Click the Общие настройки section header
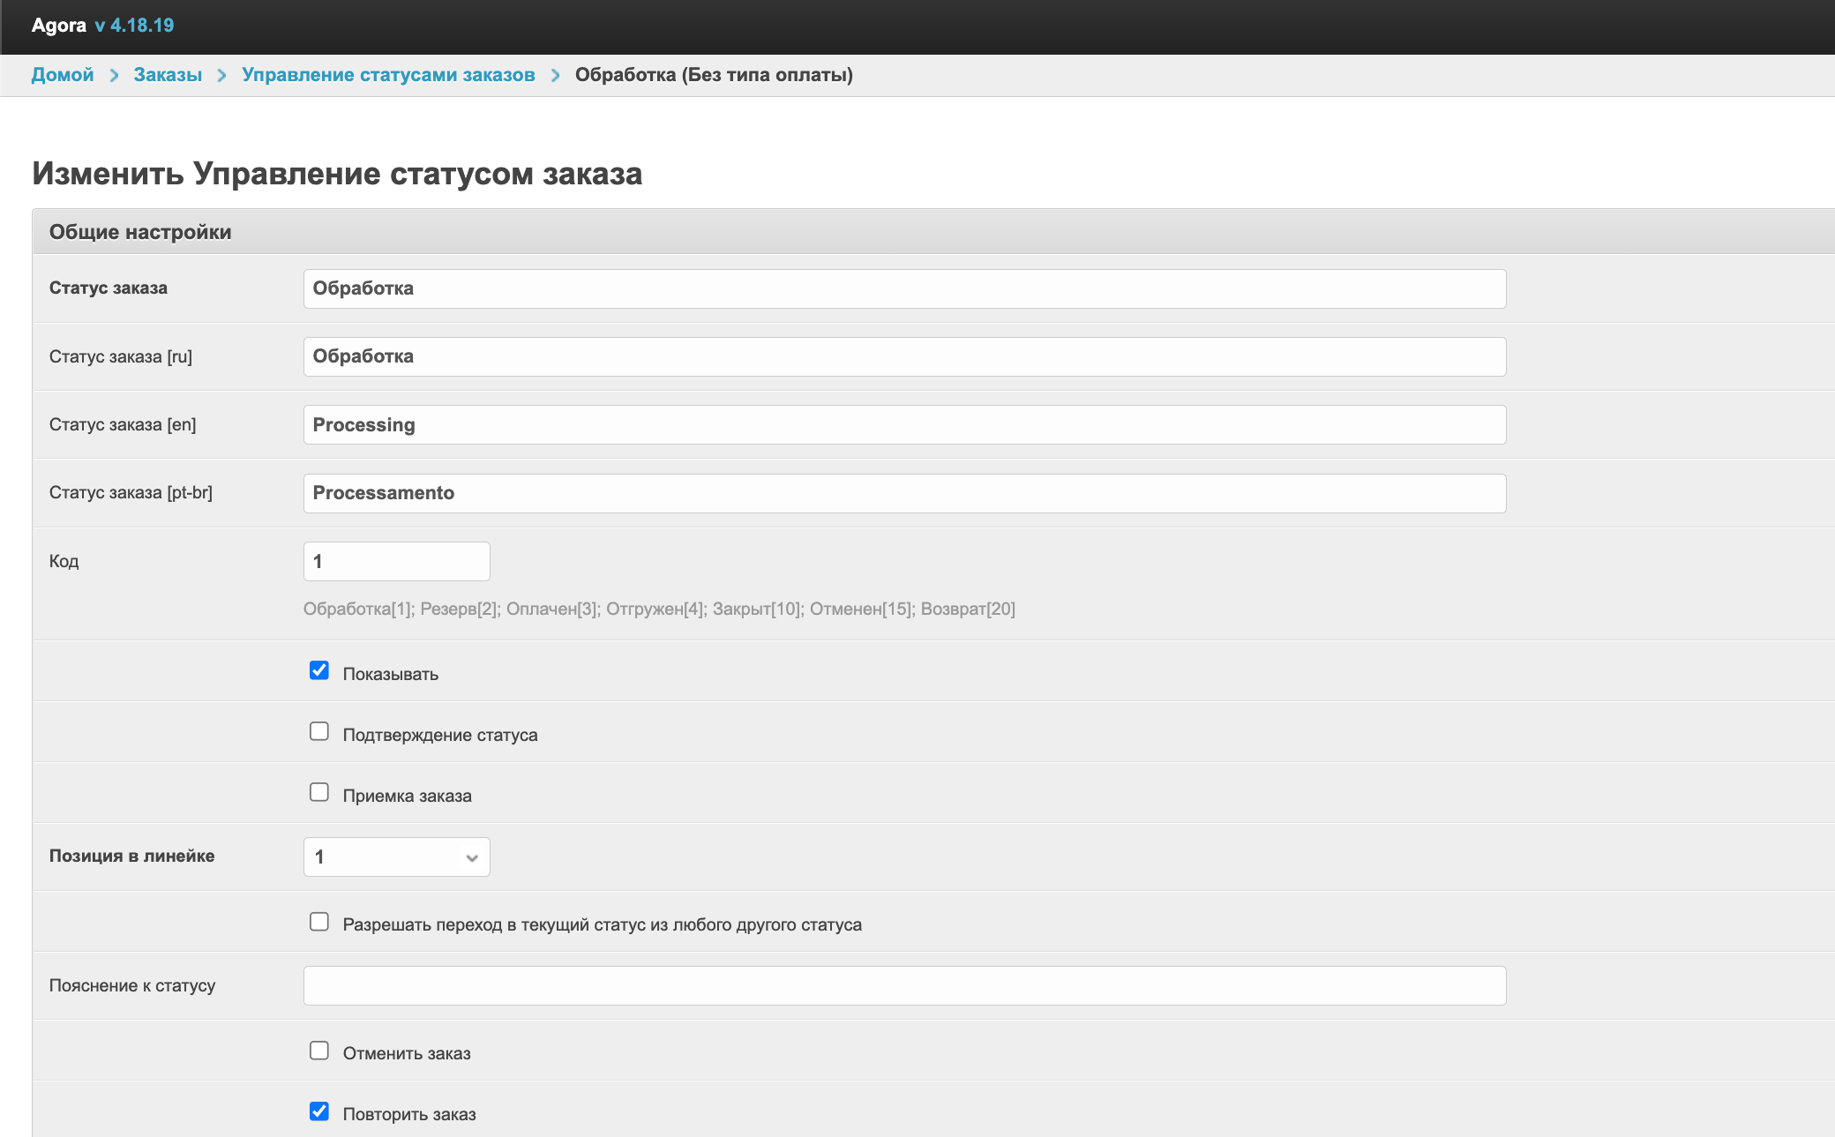The width and height of the screenshot is (1835, 1137). pyautogui.click(x=140, y=232)
